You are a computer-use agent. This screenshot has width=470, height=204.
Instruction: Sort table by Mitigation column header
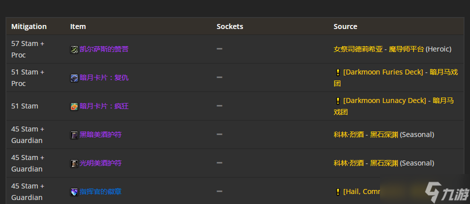(x=29, y=26)
